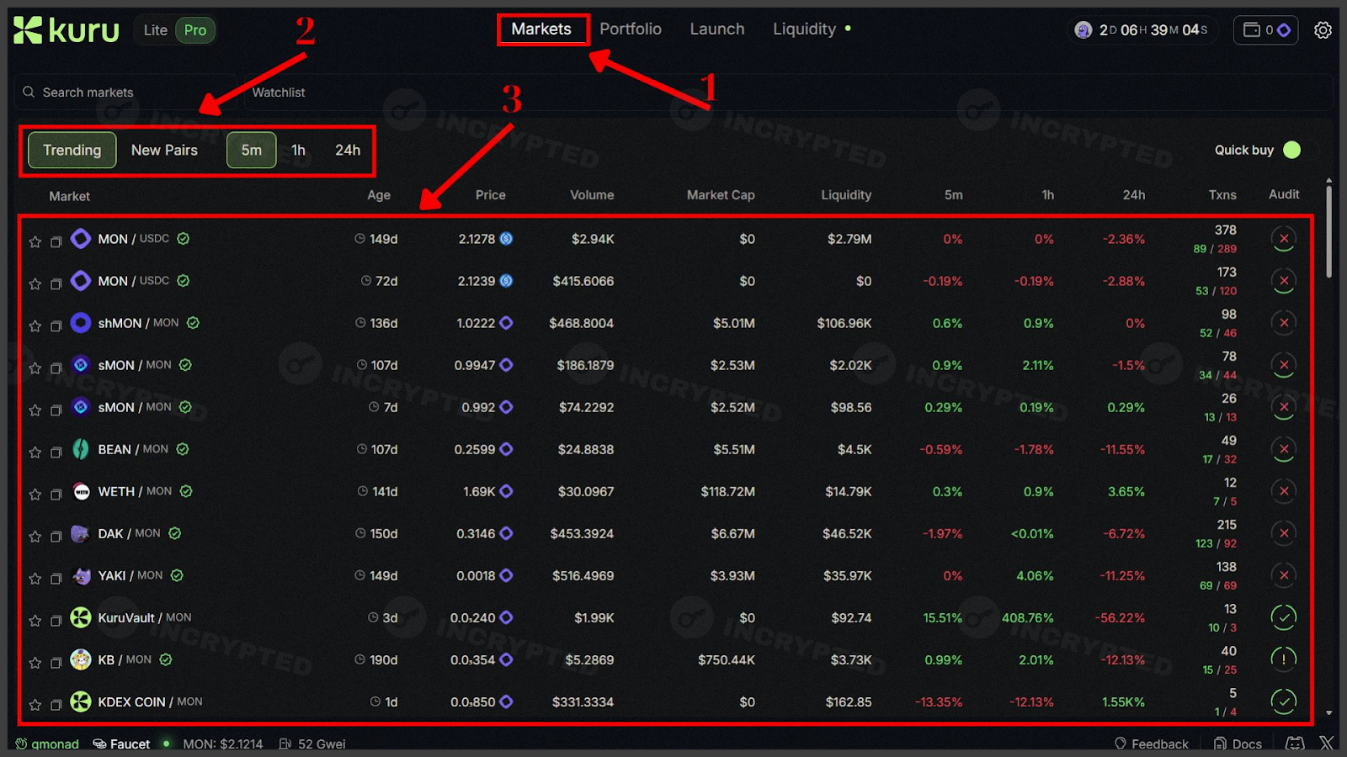This screenshot has width=1347, height=757.
Task: Click audit status icon for KuruVault row
Action: point(1283,617)
